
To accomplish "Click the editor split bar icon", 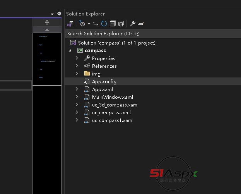I will 47,22.
